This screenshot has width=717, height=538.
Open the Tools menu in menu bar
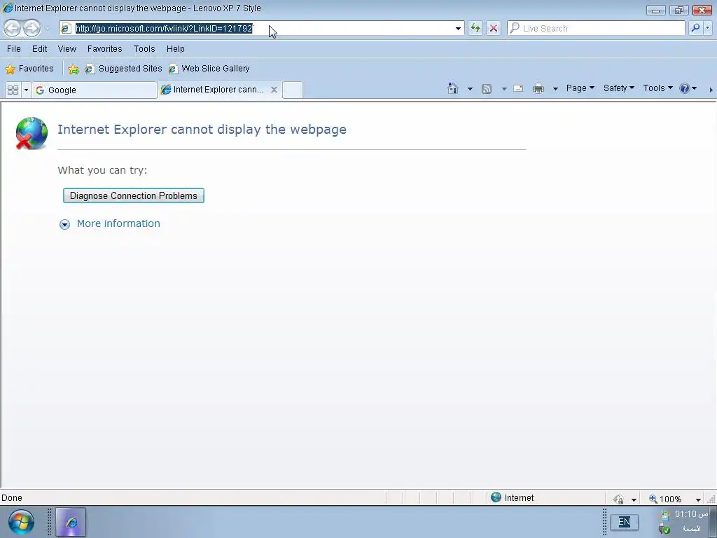coord(144,48)
